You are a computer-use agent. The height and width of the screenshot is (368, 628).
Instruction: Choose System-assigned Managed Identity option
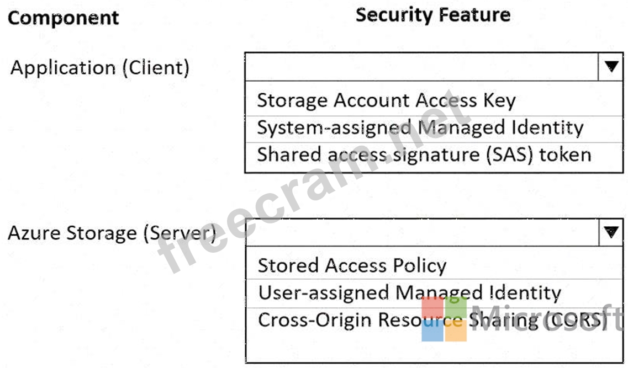420,127
